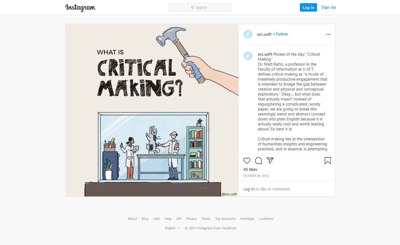This screenshot has height=245, width=400.
Task: Click scc.uoft avatar beside the caption
Action: point(248,56)
